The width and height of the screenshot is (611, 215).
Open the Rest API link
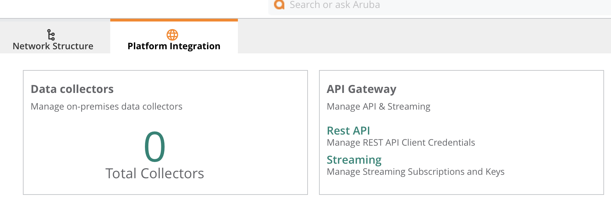(348, 131)
